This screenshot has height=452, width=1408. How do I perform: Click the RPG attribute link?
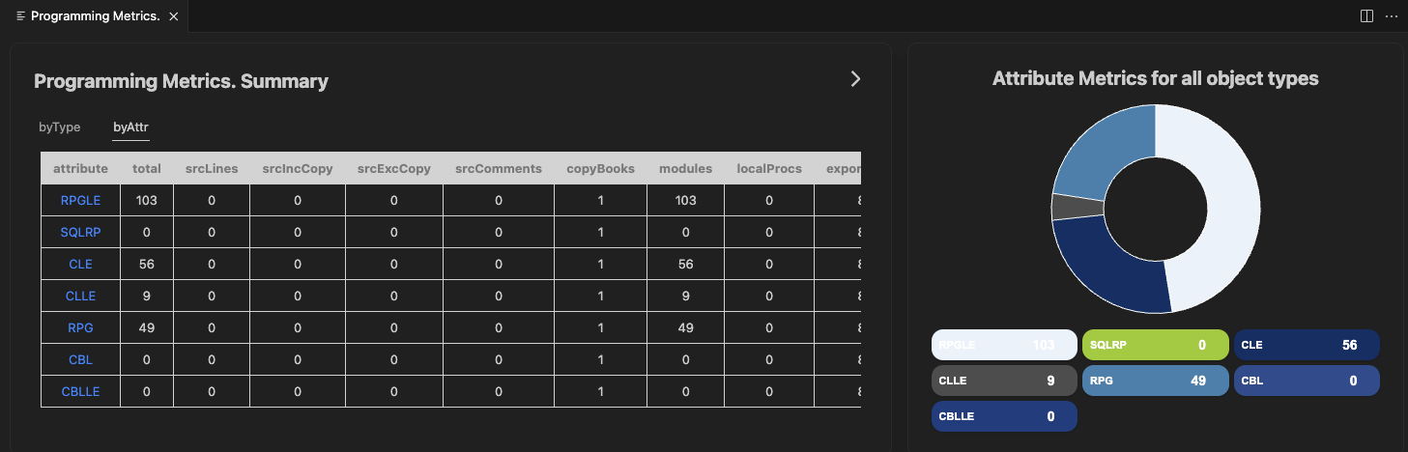[80, 327]
